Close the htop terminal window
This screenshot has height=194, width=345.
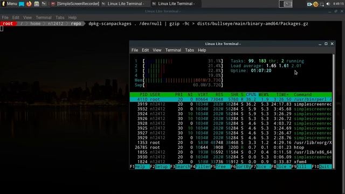coord(332,44)
